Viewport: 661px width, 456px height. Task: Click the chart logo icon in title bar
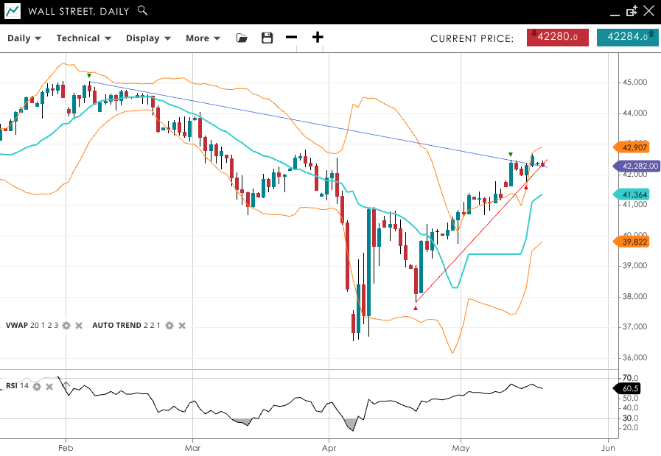(13, 11)
